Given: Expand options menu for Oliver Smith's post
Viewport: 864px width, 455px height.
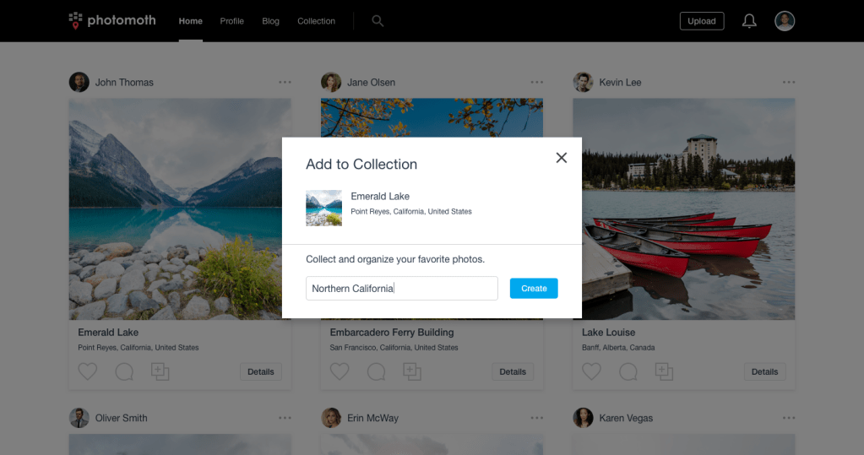Looking at the screenshot, I should point(285,418).
